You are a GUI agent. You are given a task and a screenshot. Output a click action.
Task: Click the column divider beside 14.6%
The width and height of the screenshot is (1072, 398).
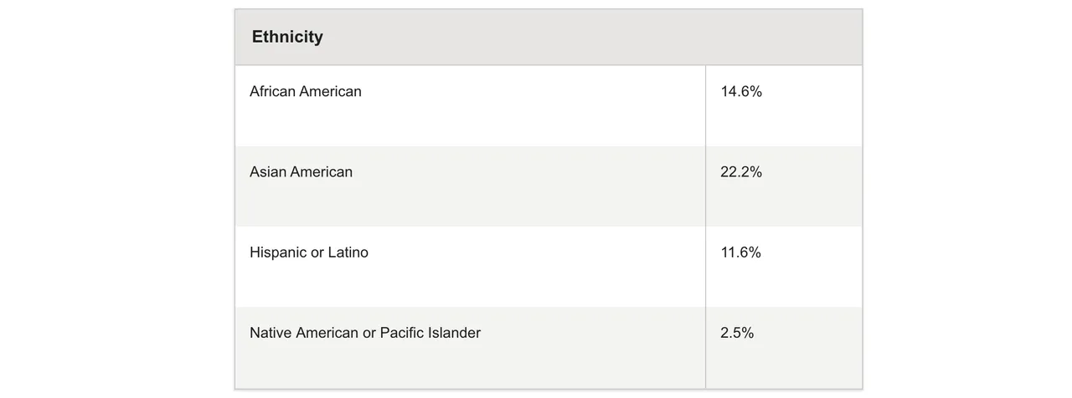705,106
